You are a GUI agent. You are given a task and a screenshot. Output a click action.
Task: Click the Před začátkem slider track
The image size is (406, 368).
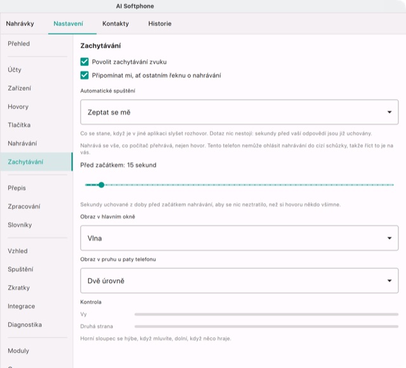tap(239, 185)
